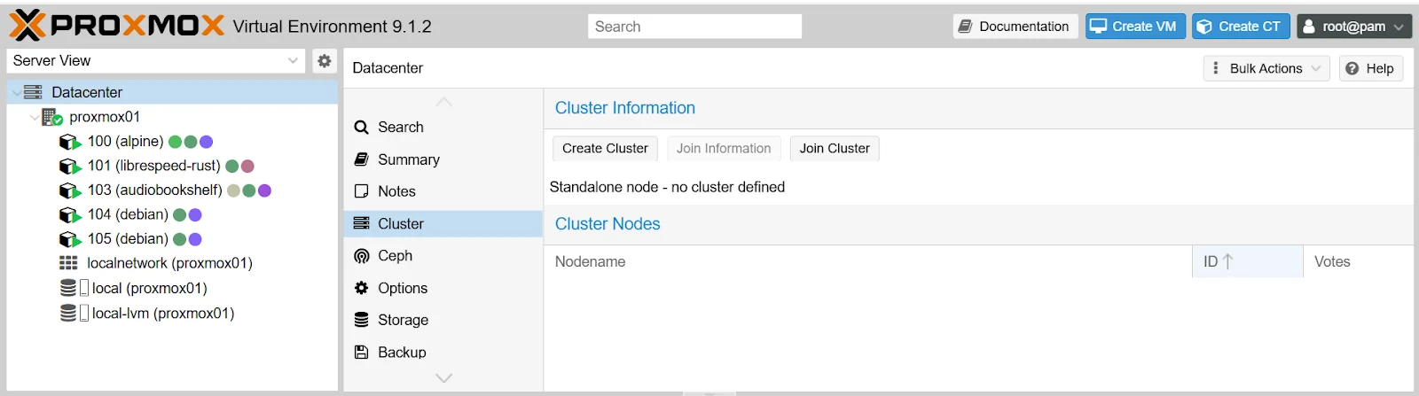The height and width of the screenshot is (396, 1419).
Task: Click container icon for 104 (debian)
Action: pyautogui.click(x=69, y=214)
